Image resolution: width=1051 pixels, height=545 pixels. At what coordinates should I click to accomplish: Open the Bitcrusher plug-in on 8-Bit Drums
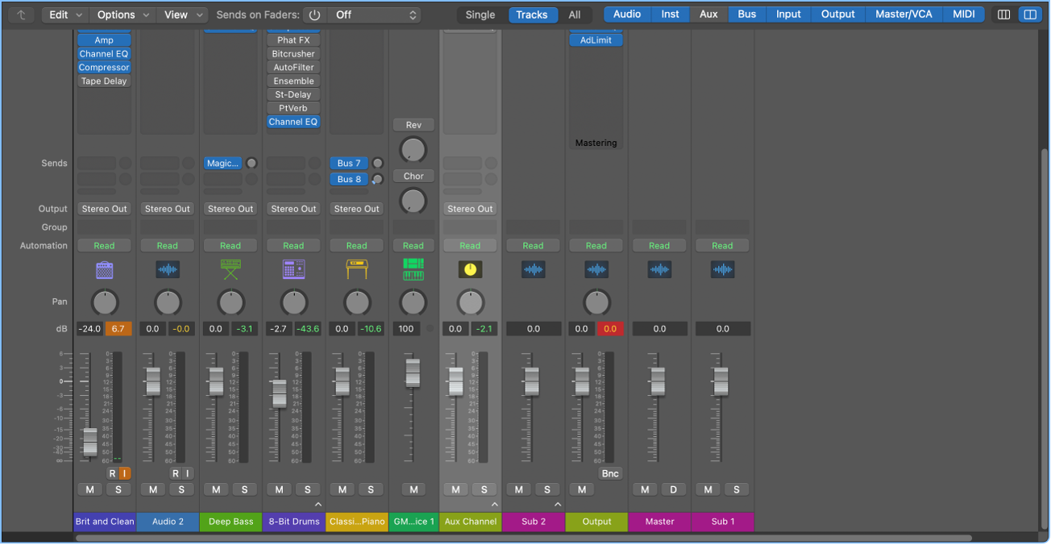pyautogui.click(x=293, y=54)
